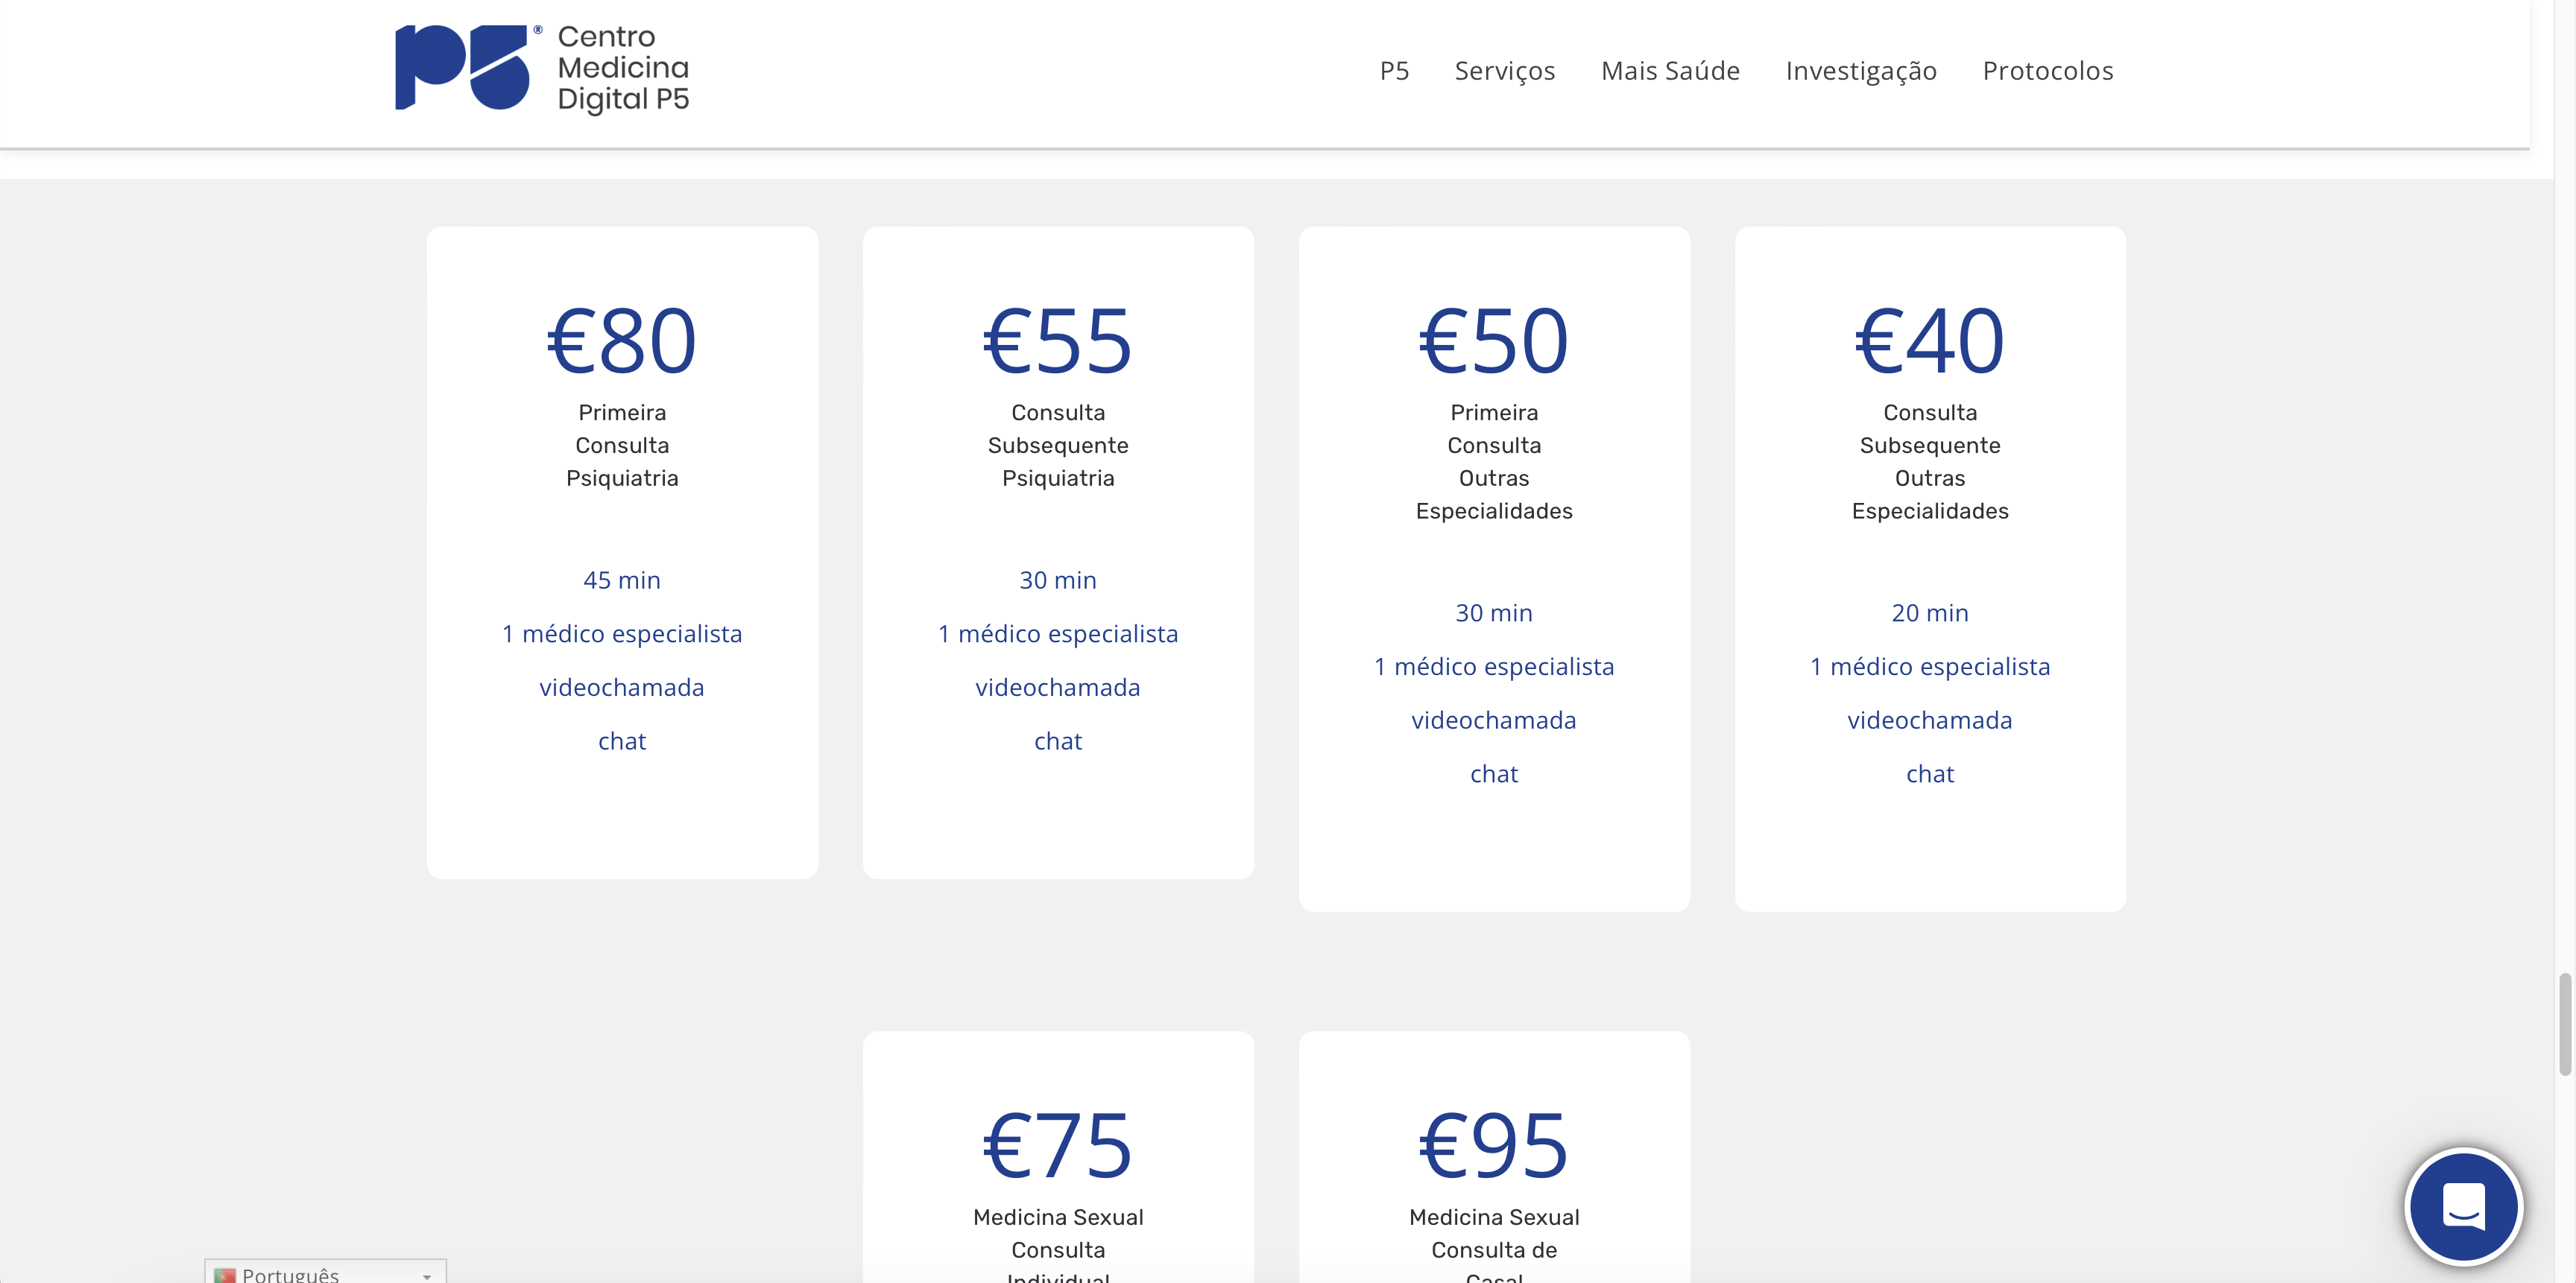Viewport: 2576px width, 1283px height.
Task: Open the Serviços menu
Action: (x=1504, y=71)
